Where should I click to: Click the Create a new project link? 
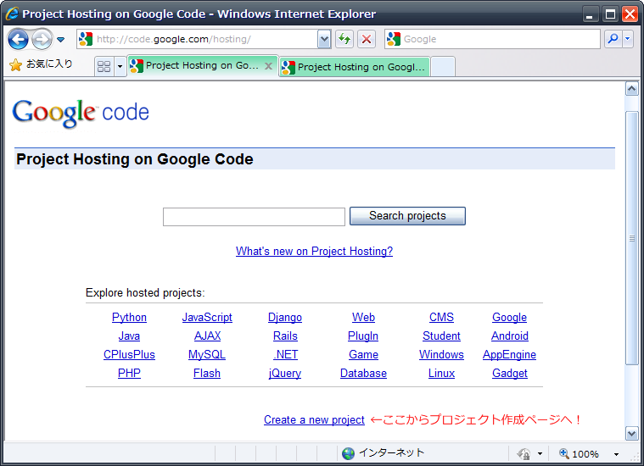click(314, 420)
